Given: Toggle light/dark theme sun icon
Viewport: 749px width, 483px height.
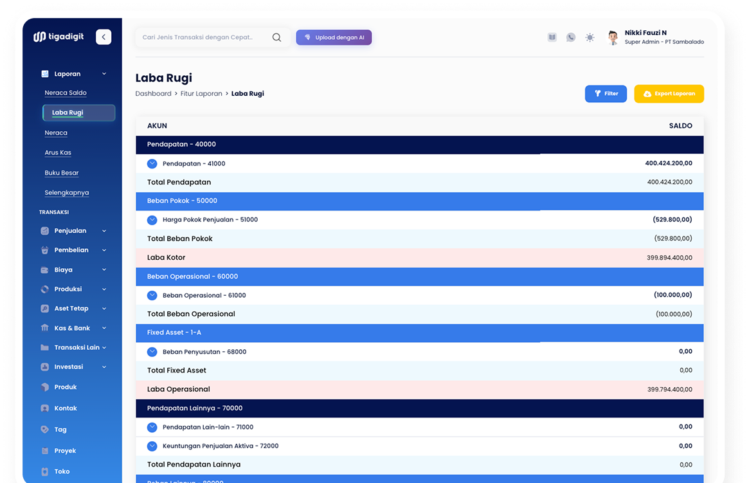Looking at the screenshot, I should coord(590,37).
